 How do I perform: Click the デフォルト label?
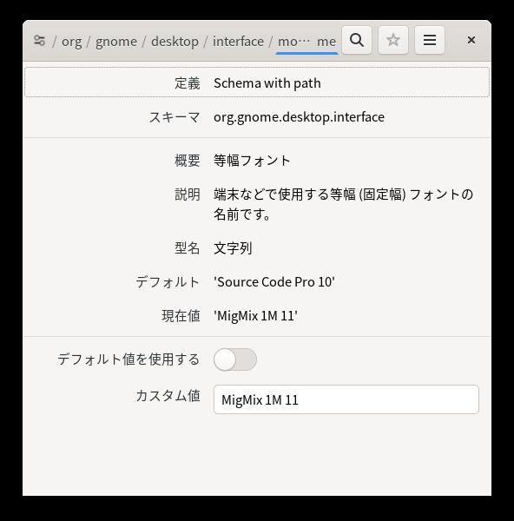click(168, 282)
